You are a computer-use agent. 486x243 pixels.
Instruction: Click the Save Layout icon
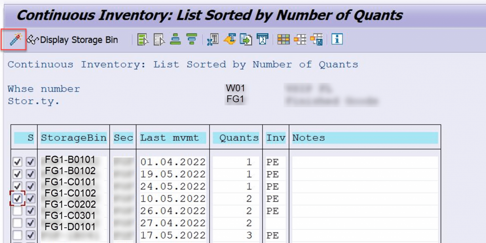(x=317, y=40)
